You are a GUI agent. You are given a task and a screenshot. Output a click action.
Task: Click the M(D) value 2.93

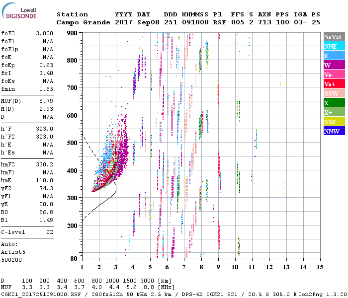46,109
